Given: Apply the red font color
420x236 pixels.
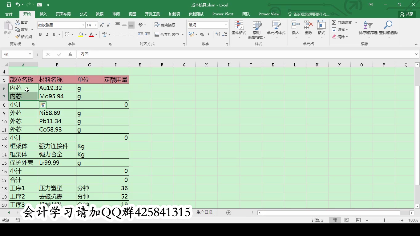Looking at the screenshot, I should point(91,34).
